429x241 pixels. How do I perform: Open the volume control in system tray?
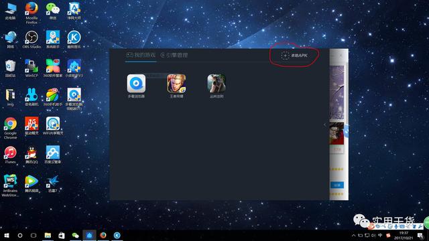point(373,235)
